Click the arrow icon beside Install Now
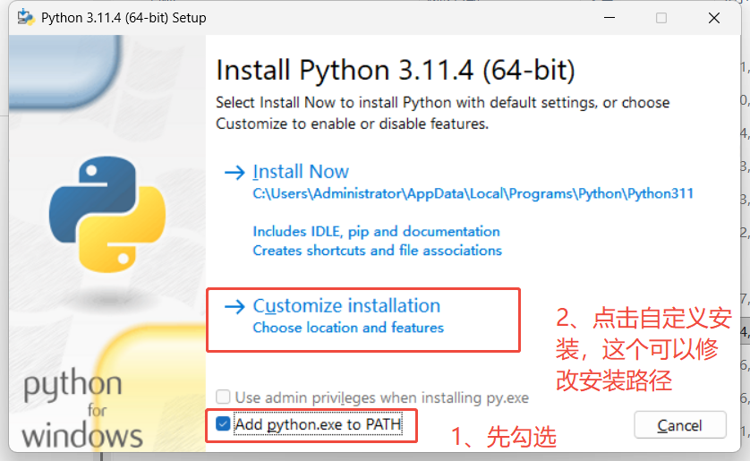Image resolution: width=750 pixels, height=461 pixels. [x=234, y=172]
